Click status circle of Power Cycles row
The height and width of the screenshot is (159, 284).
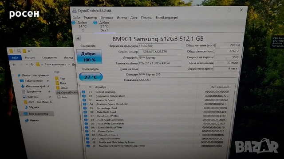(x=87, y=131)
